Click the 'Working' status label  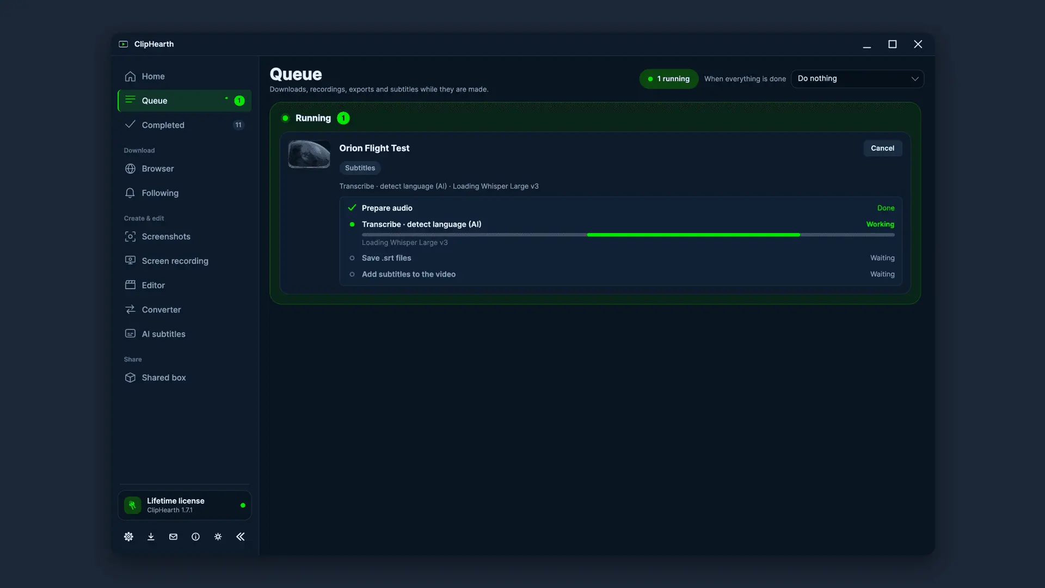[x=880, y=224]
